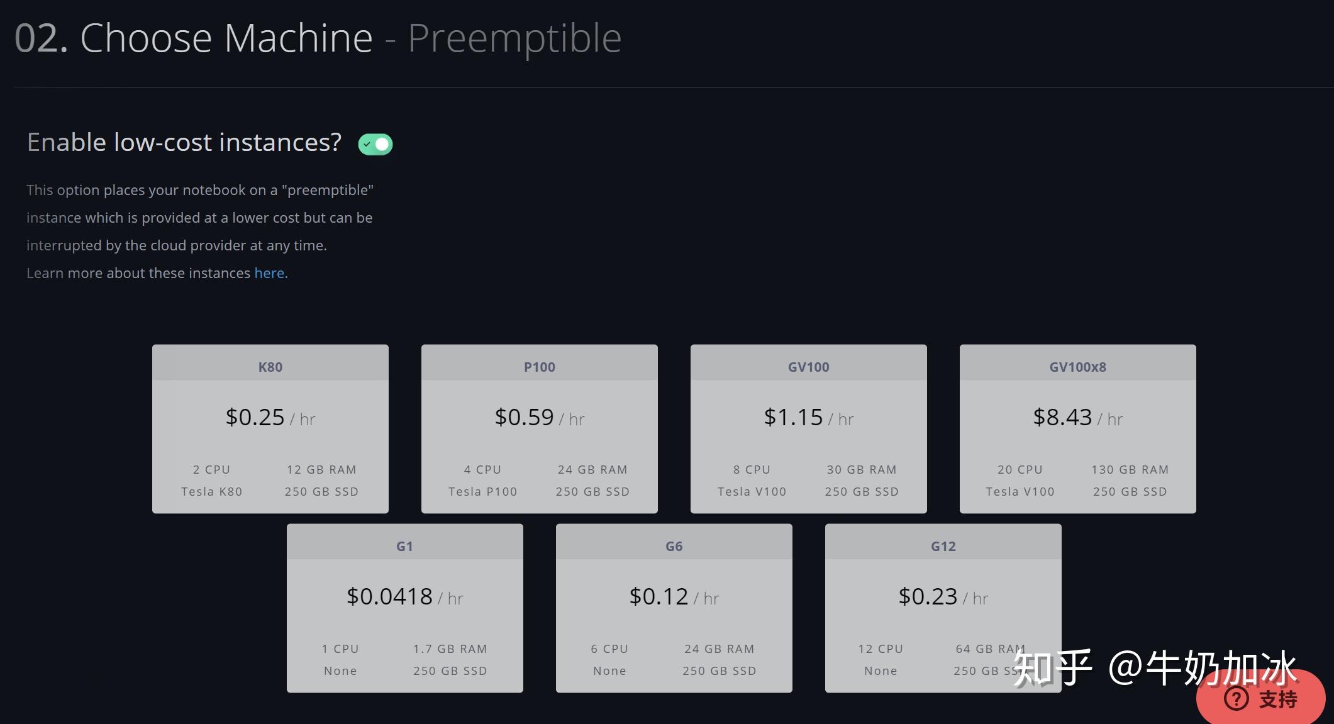Click the question mark support icon
The width and height of the screenshot is (1334, 724).
coord(1237,698)
